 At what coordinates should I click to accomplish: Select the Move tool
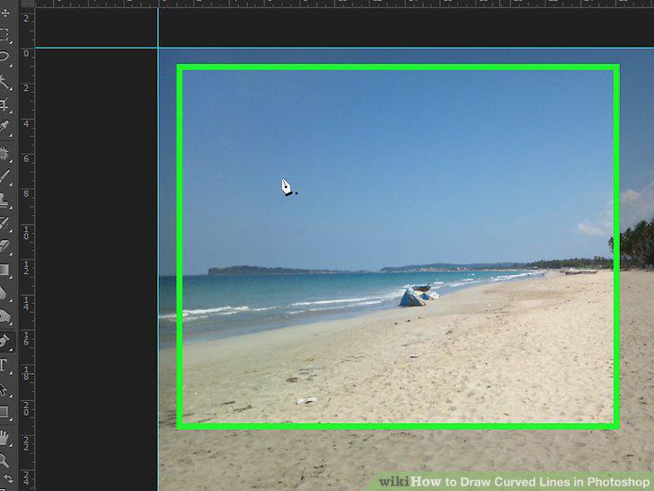5,13
